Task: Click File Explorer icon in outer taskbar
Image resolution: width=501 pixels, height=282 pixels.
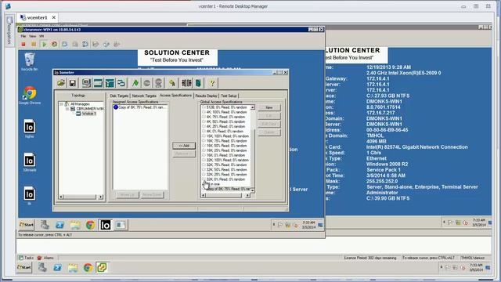Action: pyautogui.click(x=73, y=267)
